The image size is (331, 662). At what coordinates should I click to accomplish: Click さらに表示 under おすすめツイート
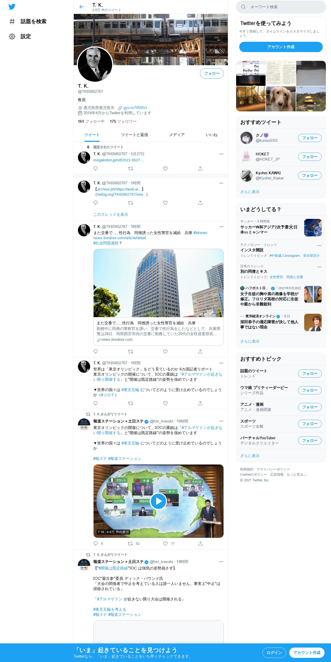point(250,192)
